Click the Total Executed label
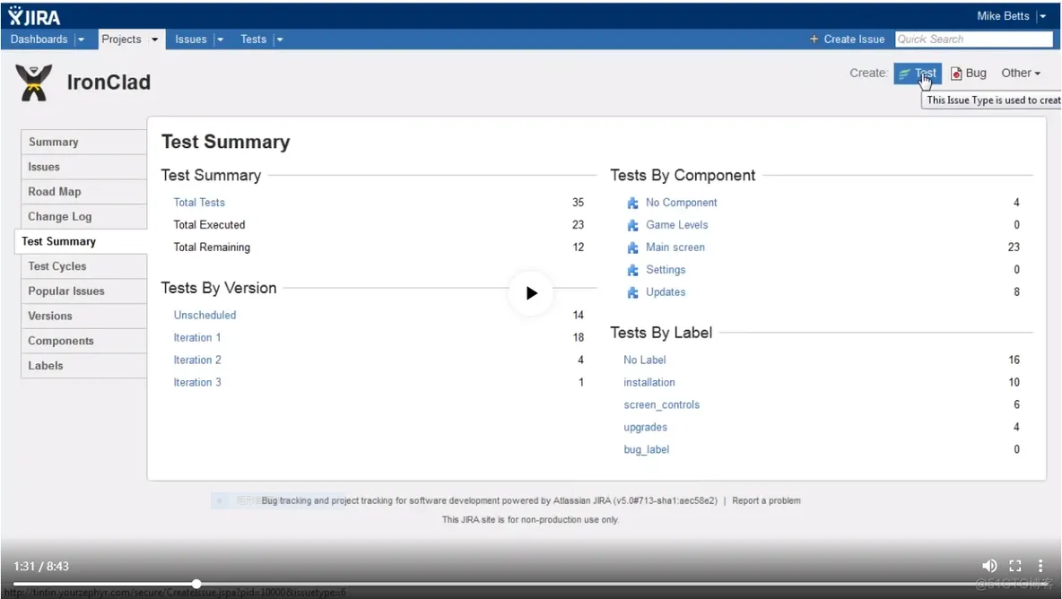 point(209,225)
